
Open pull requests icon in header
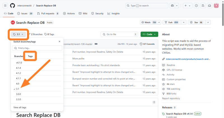tap(203, 6)
